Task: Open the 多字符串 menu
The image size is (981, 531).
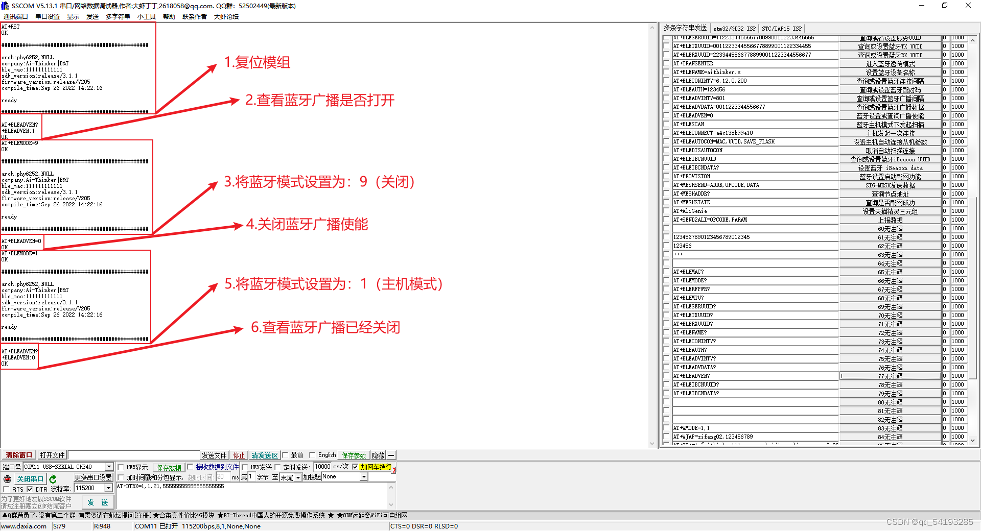Action: (x=118, y=16)
